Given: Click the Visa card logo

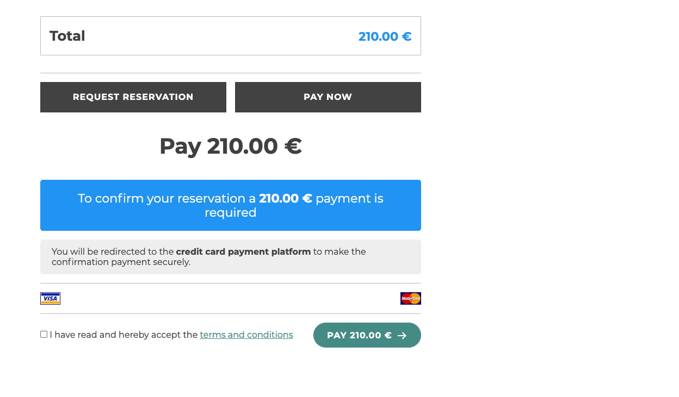Looking at the screenshot, I should (x=50, y=298).
